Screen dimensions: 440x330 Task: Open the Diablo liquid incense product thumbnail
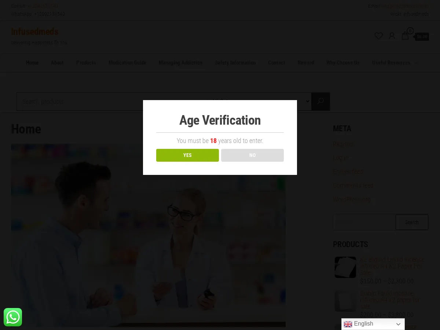pyautogui.click(x=345, y=301)
